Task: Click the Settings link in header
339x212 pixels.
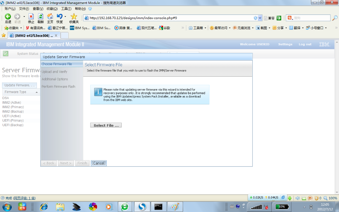Action: pyautogui.click(x=285, y=44)
